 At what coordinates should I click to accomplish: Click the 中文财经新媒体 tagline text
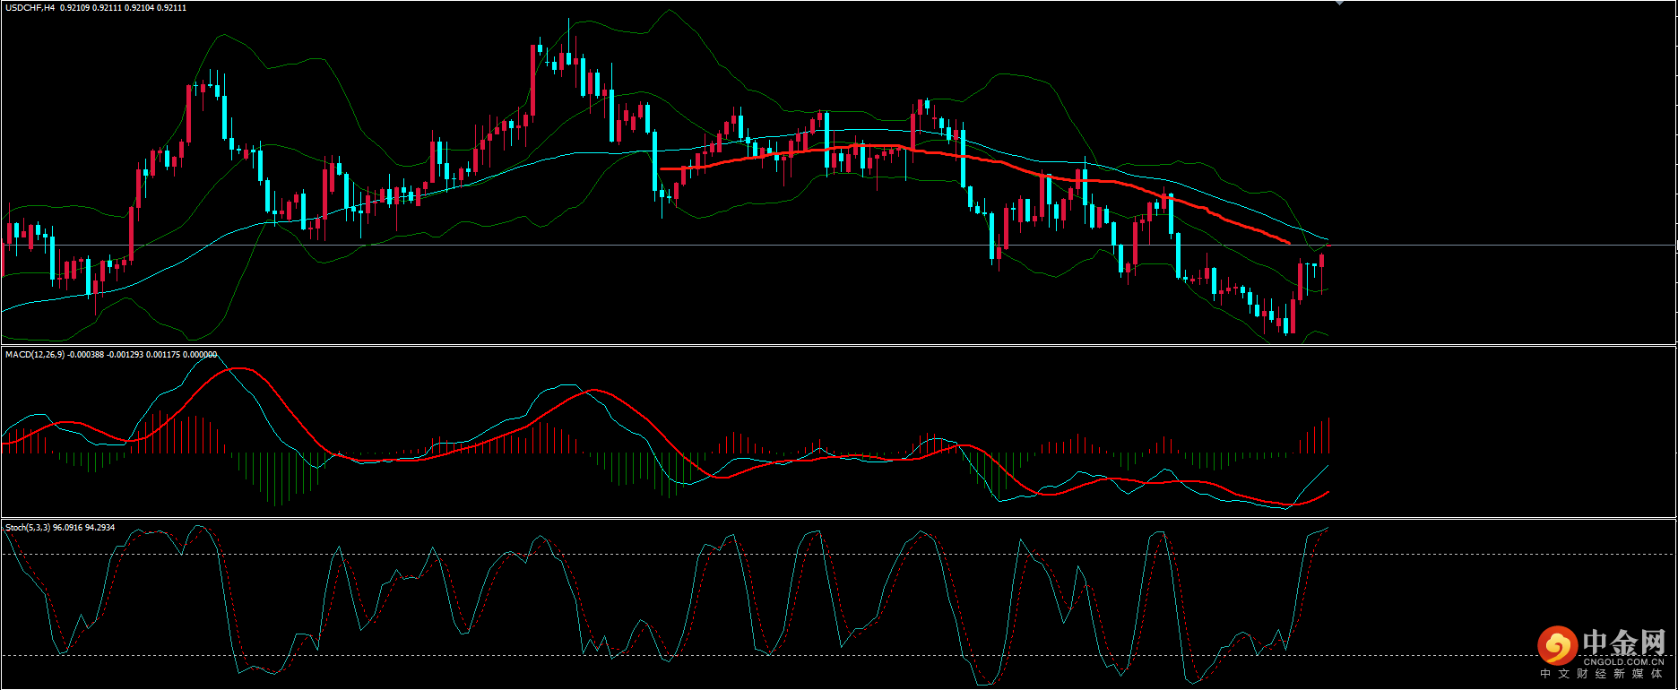pyautogui.click(x=1601, y=674)
